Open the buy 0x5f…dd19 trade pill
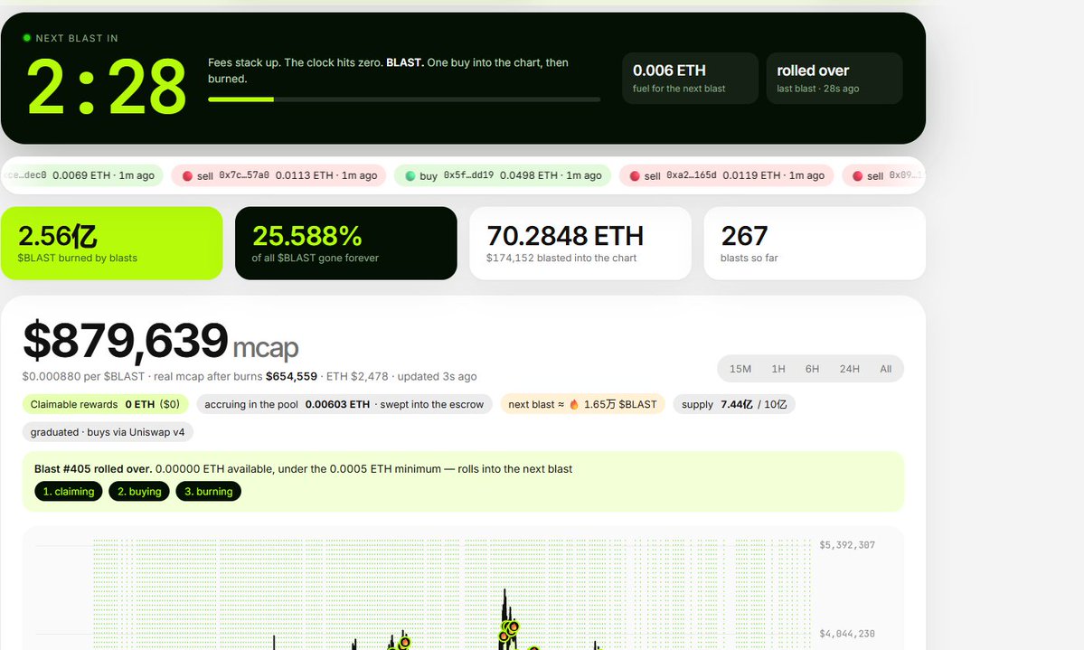The image size is (1084, 650). 503,175
